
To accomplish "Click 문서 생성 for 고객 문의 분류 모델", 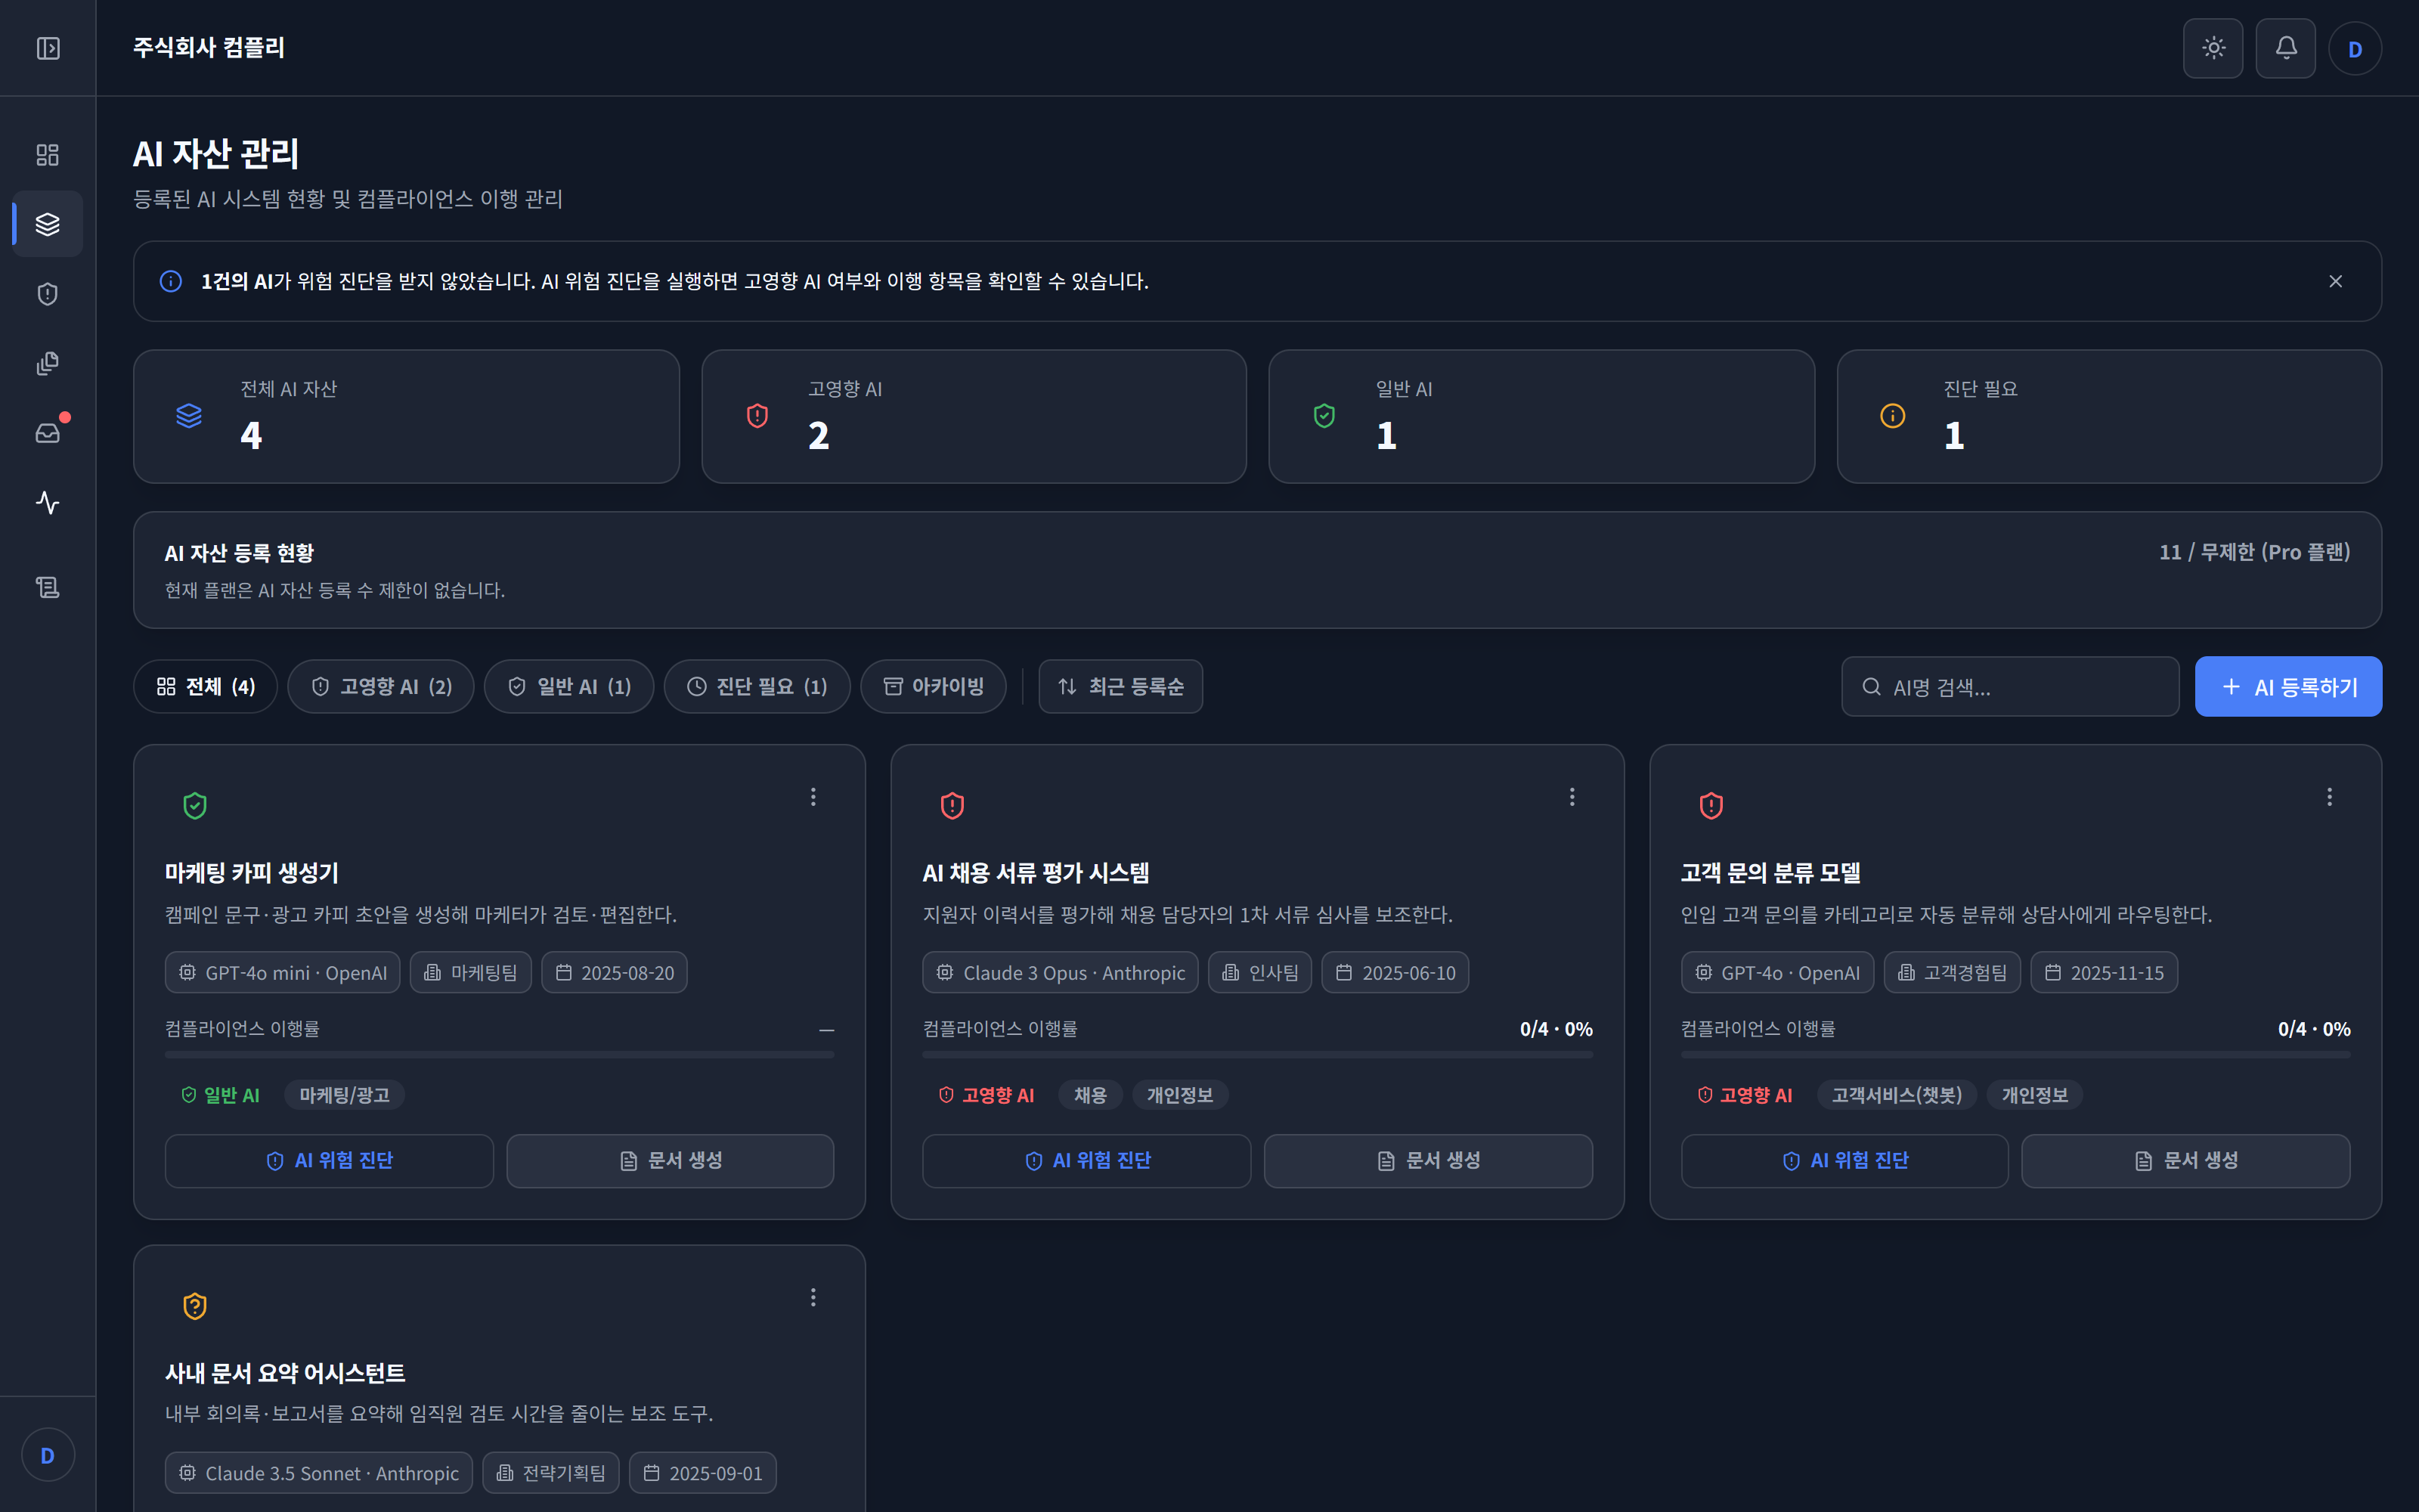I will pyautogui.click(x=2186, y=1161).
